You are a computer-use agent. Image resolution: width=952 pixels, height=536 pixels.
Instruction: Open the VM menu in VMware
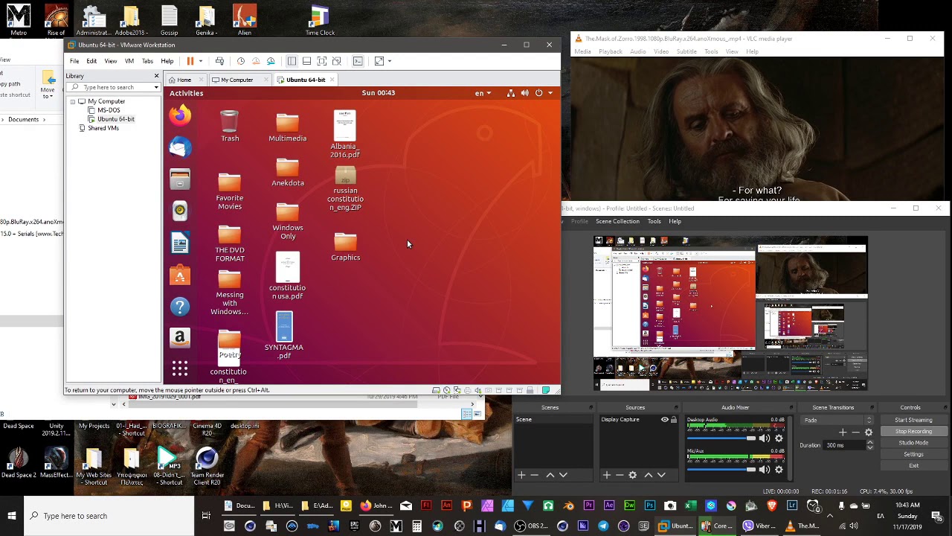coord(129,61)
